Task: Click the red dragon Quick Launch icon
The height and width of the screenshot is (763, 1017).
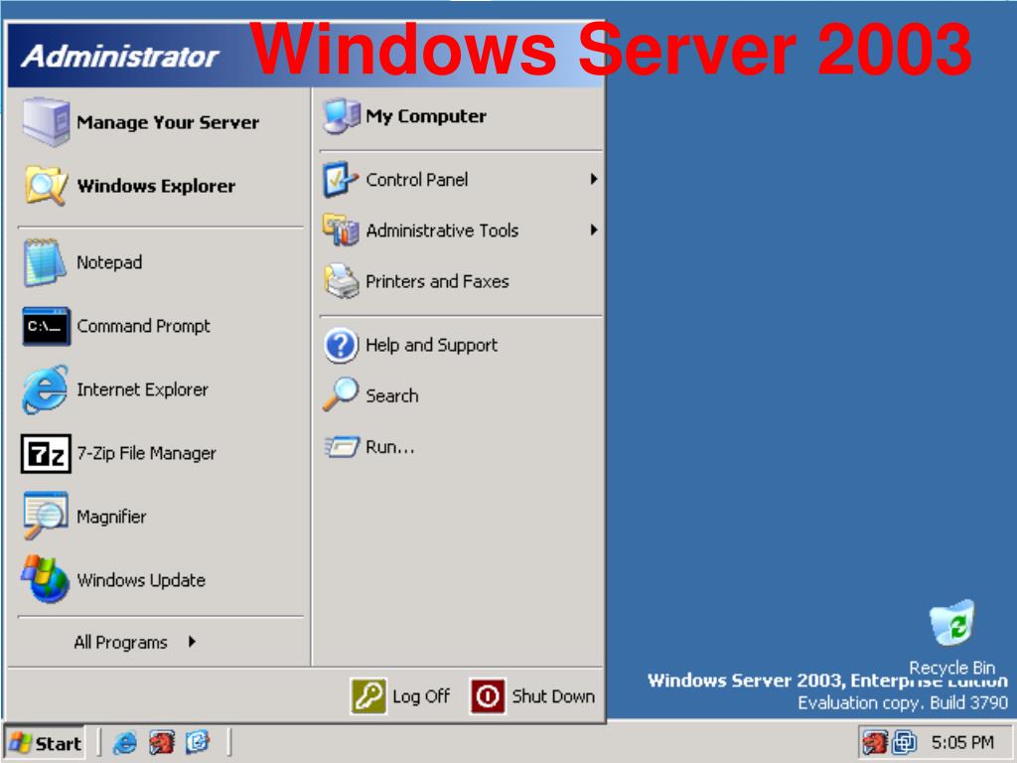Action: (162, 742)
